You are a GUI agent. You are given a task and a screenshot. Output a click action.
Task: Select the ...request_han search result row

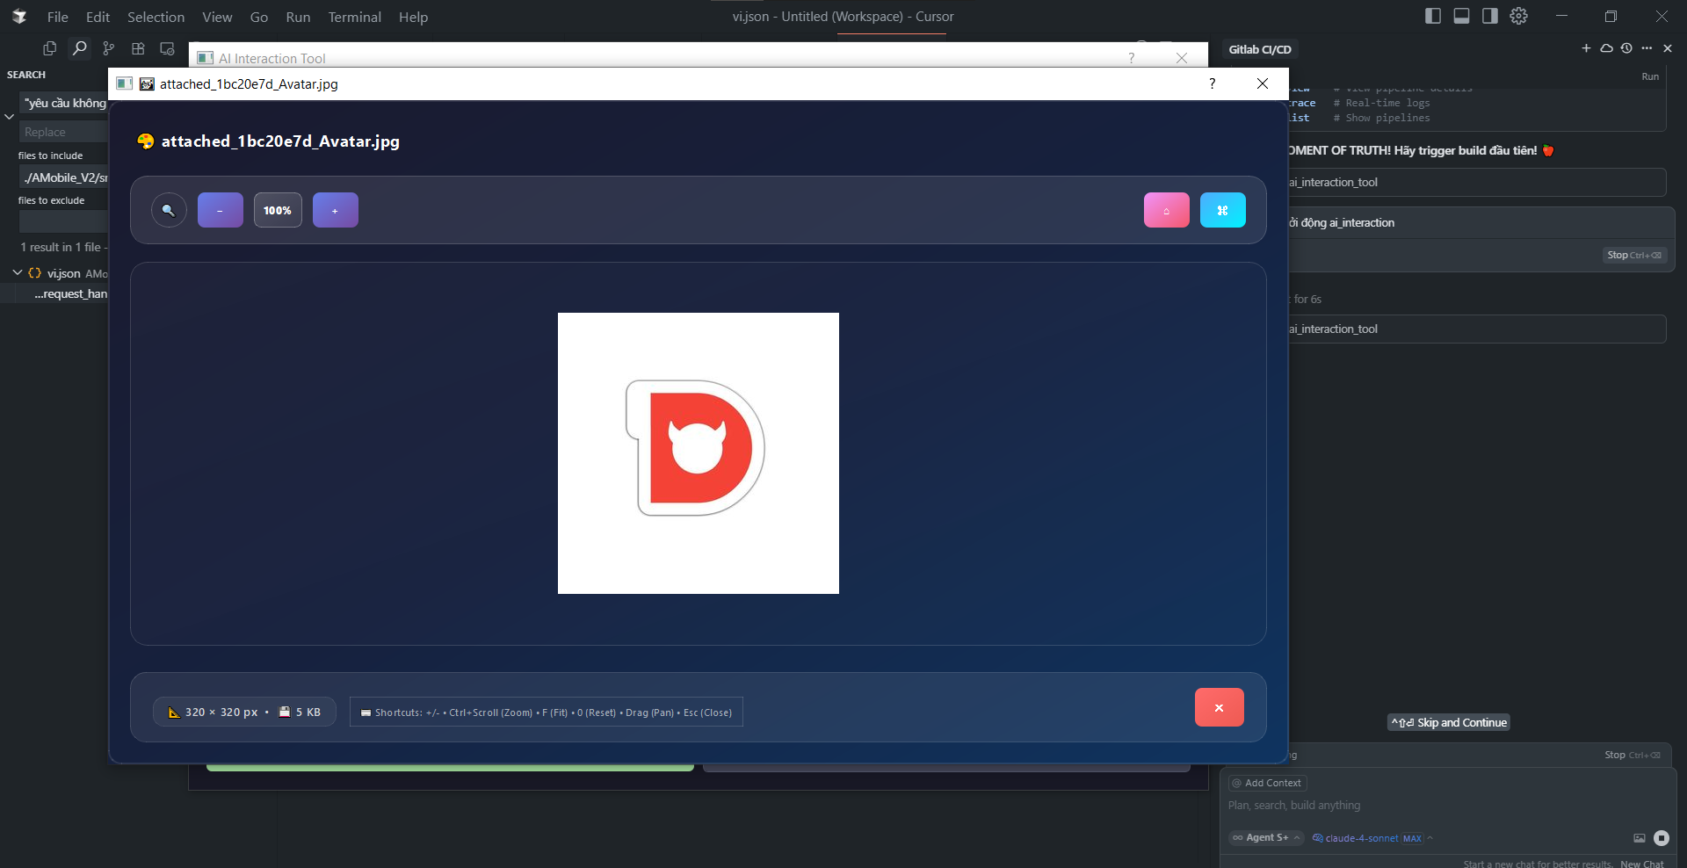point(54,293)
